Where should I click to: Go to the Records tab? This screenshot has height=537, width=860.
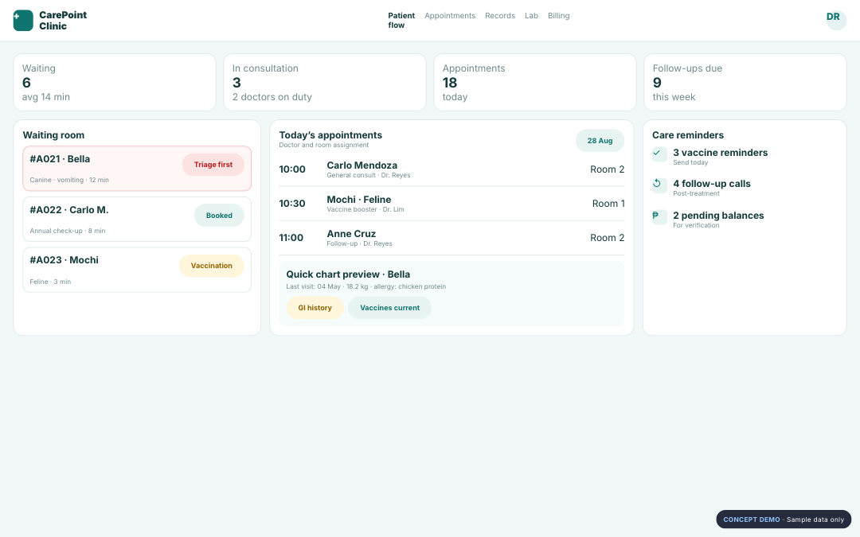499,16
